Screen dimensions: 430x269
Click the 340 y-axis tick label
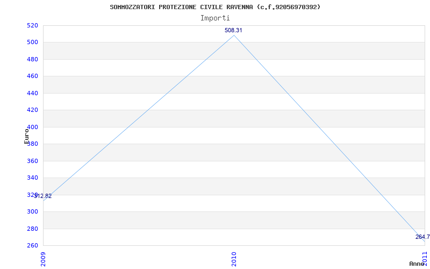(32, 178)
